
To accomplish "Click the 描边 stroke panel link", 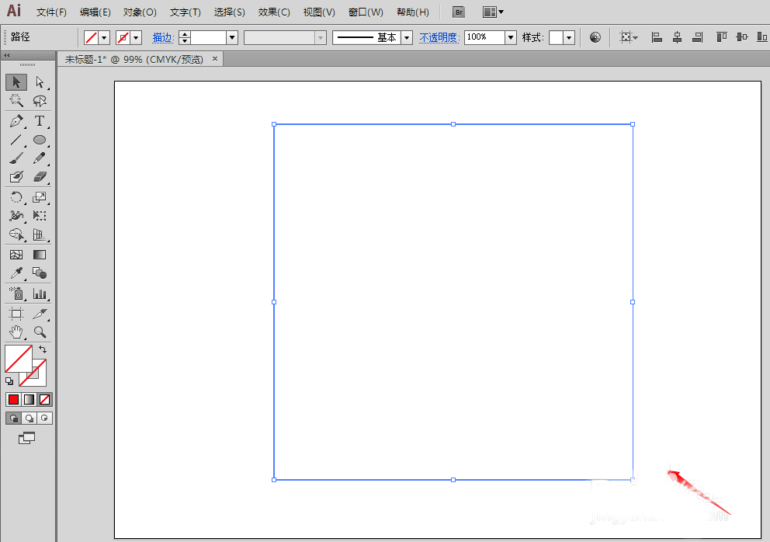I will pyautogui.click(x=163, y=37).
